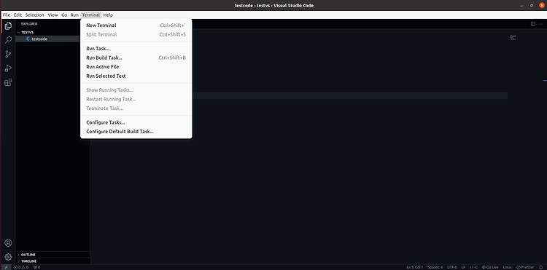Click the ports forwarded indicator in status bar
The height and width of the screenshot is (270, 547).
36,267
